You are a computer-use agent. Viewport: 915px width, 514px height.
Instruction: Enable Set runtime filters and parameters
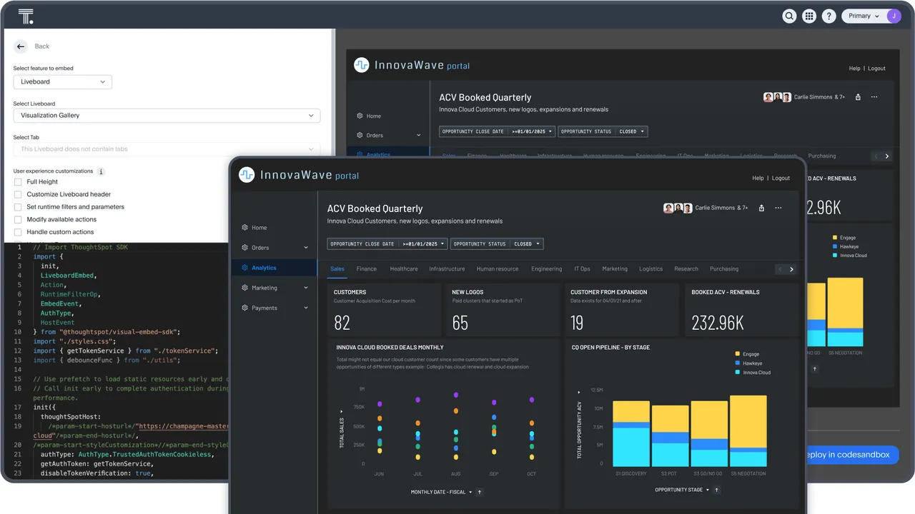point(18,207)
